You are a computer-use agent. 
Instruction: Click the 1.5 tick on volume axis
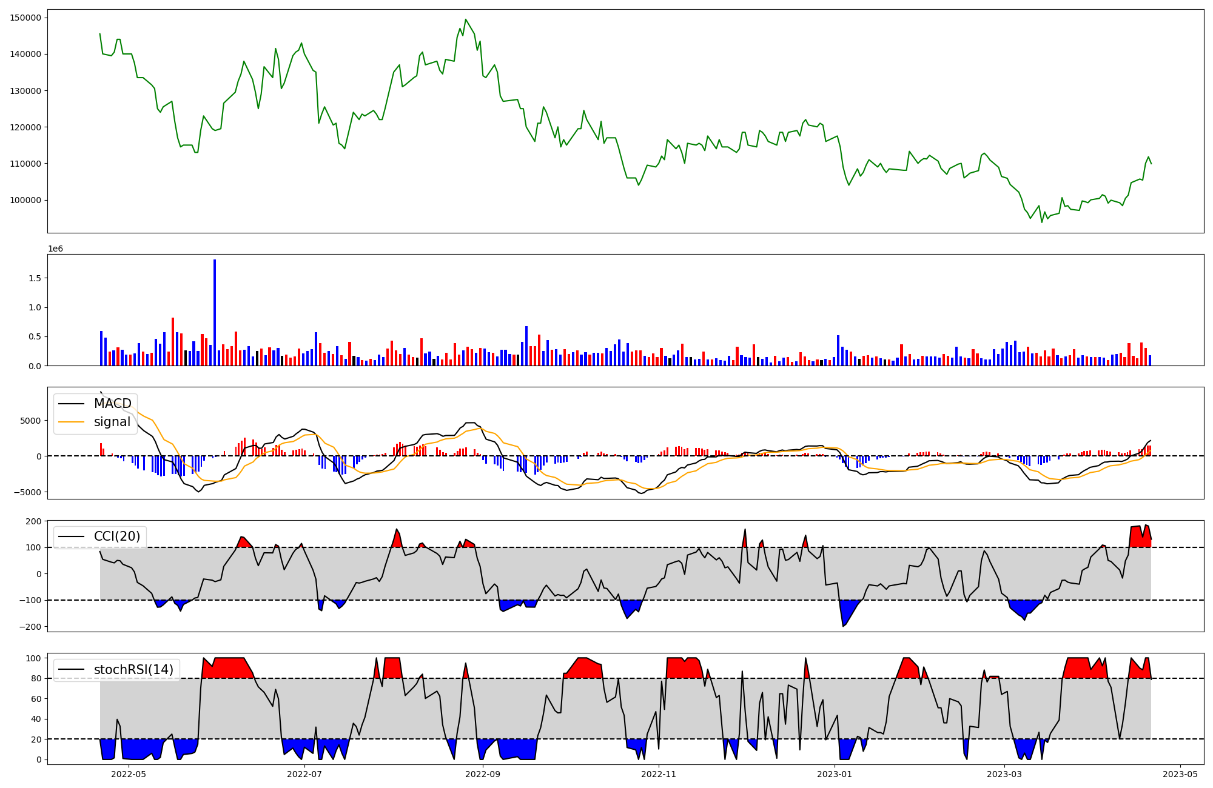(x=34, y=278)
